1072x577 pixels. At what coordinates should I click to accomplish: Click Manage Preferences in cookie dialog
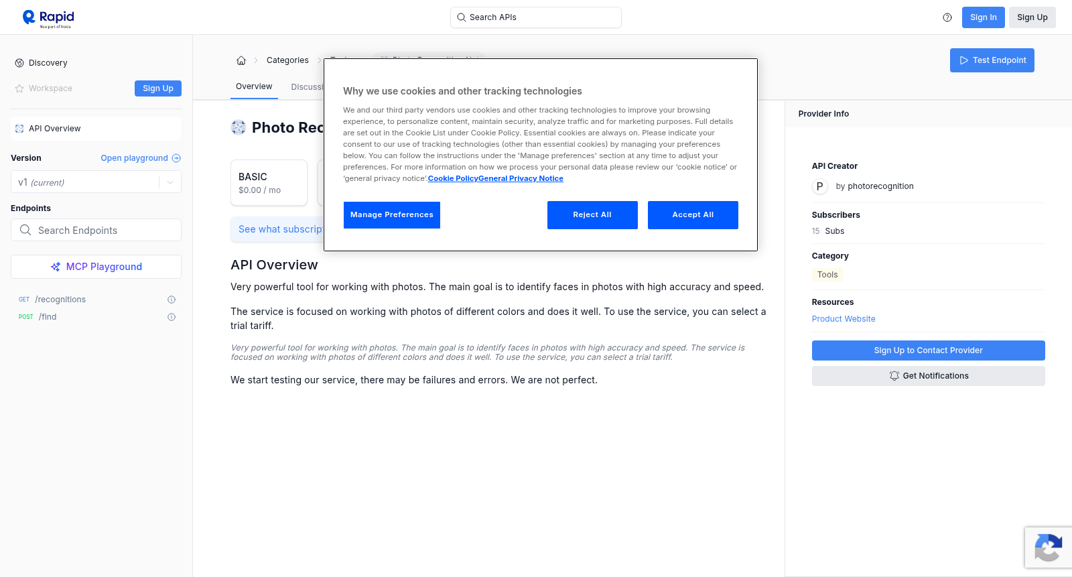(x=392, y=215)
